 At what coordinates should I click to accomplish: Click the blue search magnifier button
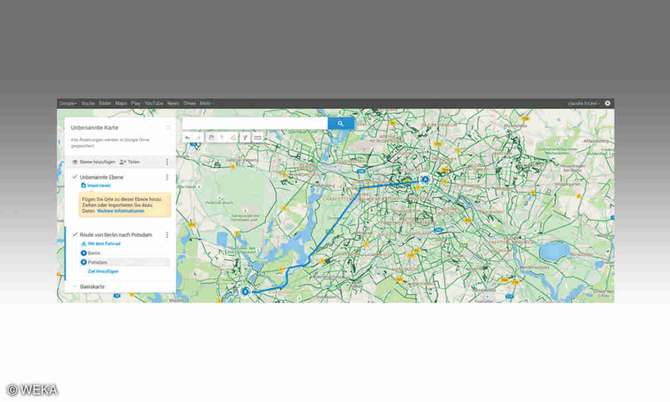[x=341, y=123]
